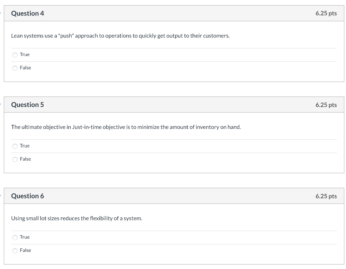The image size is (346, 269).
Task: Click the 6.25 pts label on Question 4
Action: [x=325, y=14]
